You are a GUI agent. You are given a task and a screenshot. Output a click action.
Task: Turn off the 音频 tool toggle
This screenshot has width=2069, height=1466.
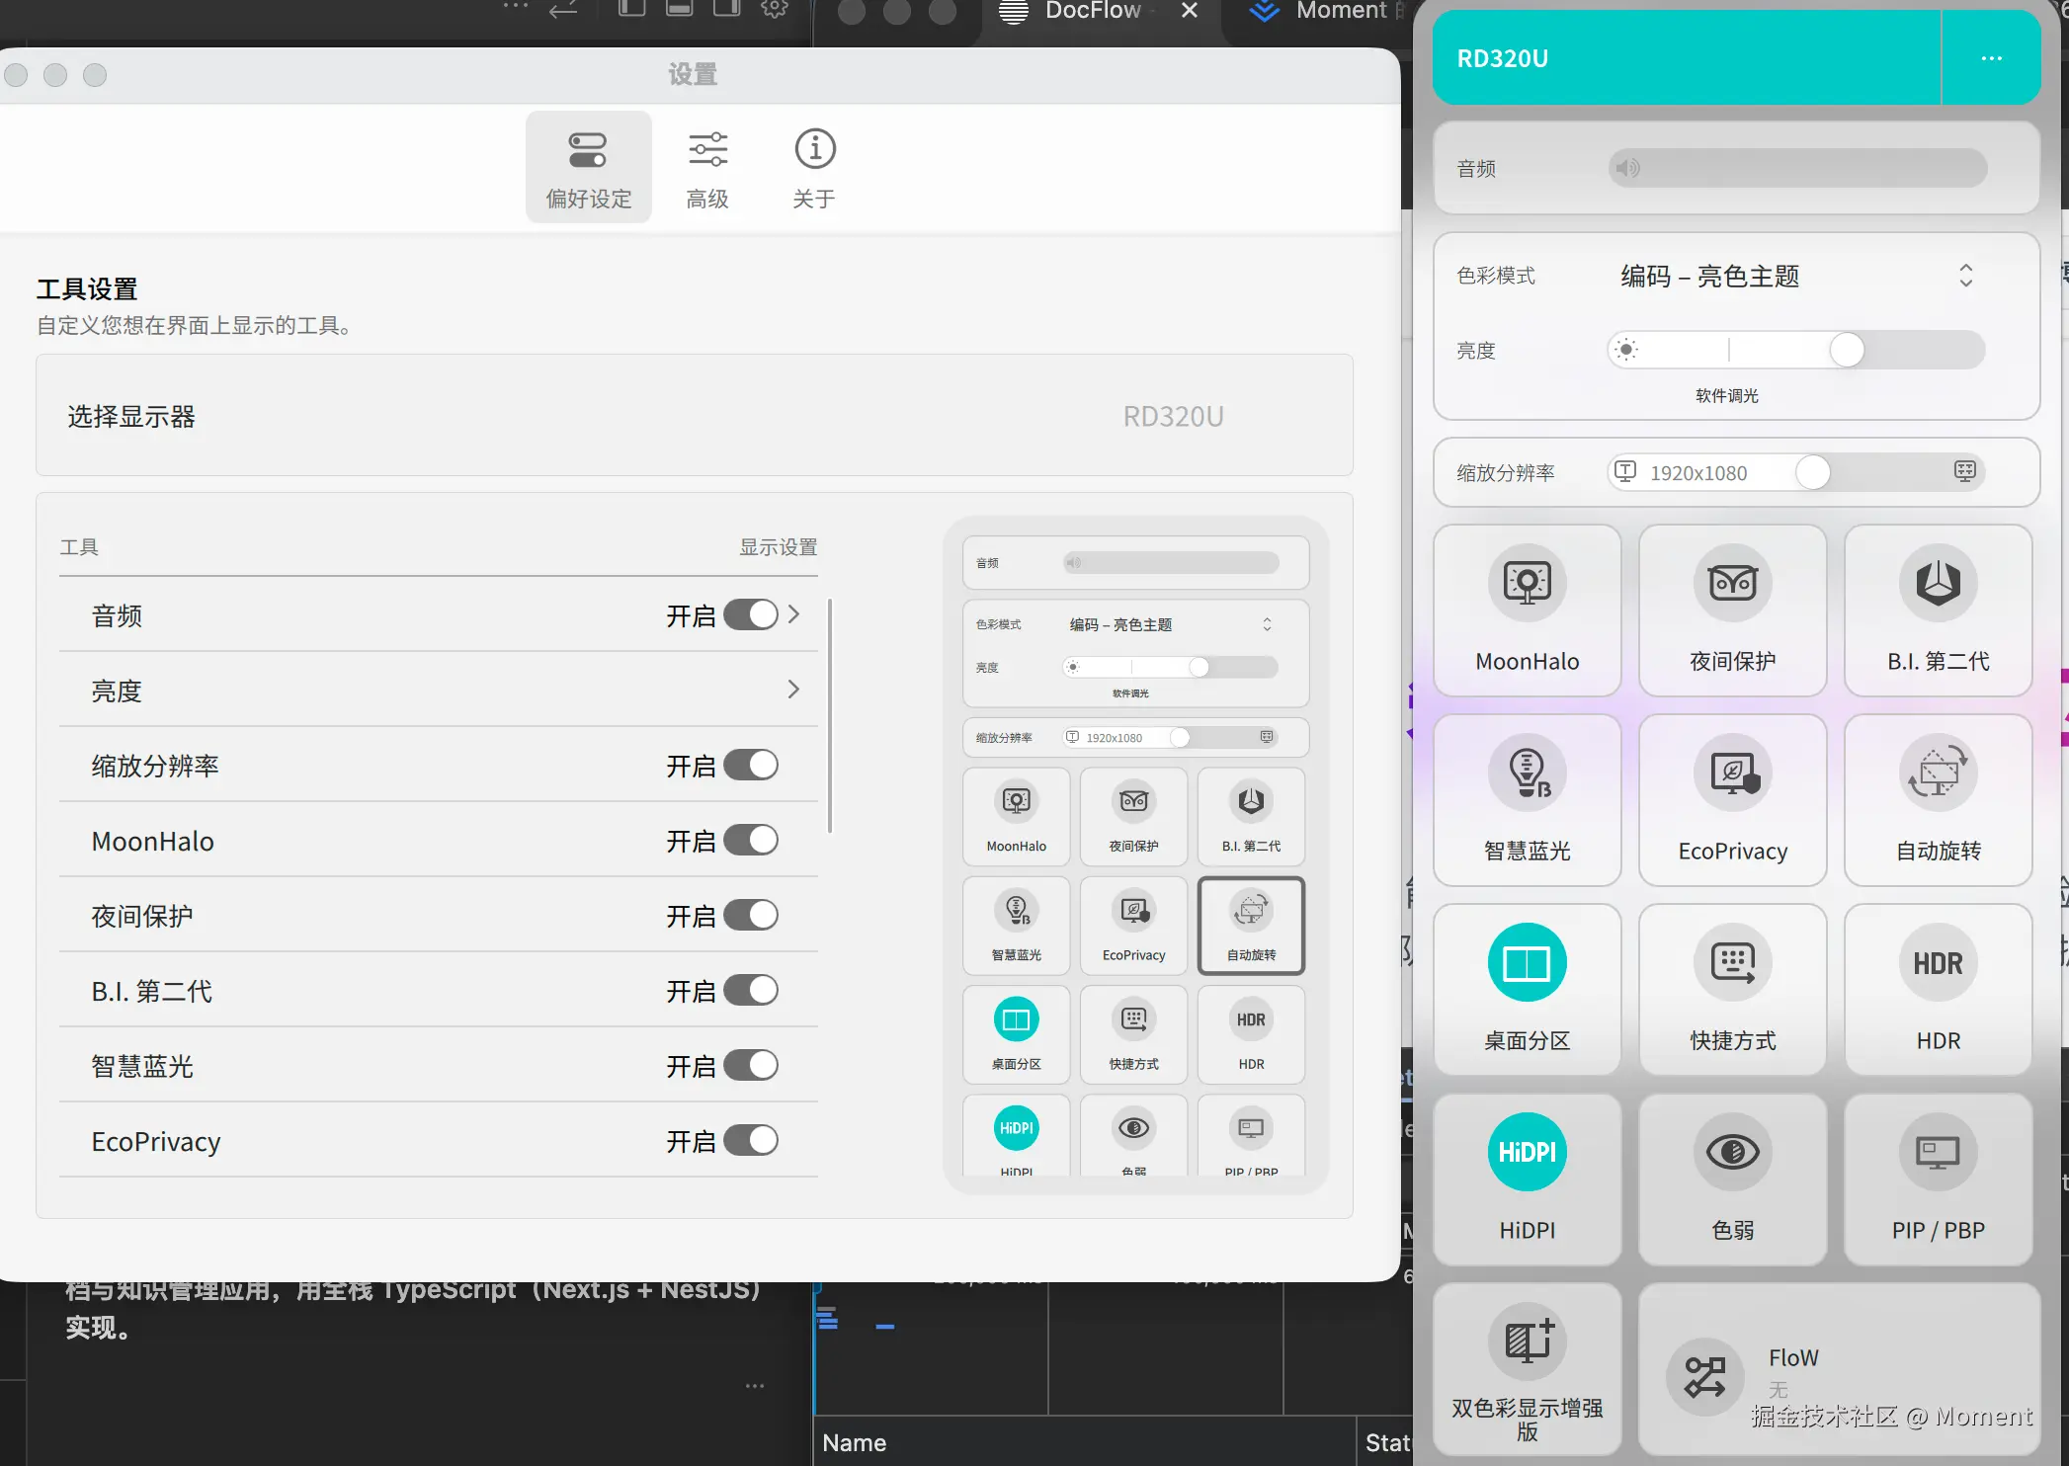tap(751, 615)
